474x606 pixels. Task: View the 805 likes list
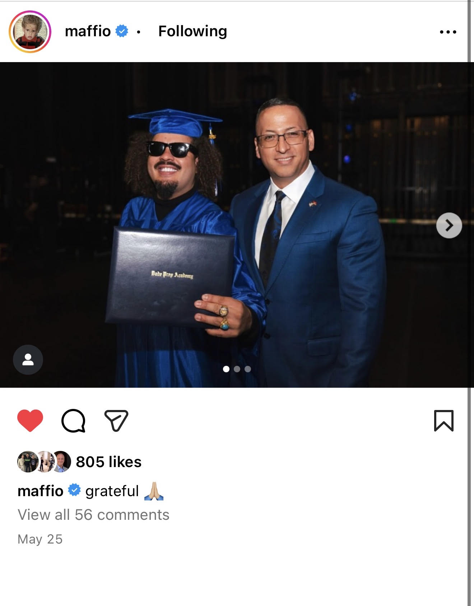108,462
